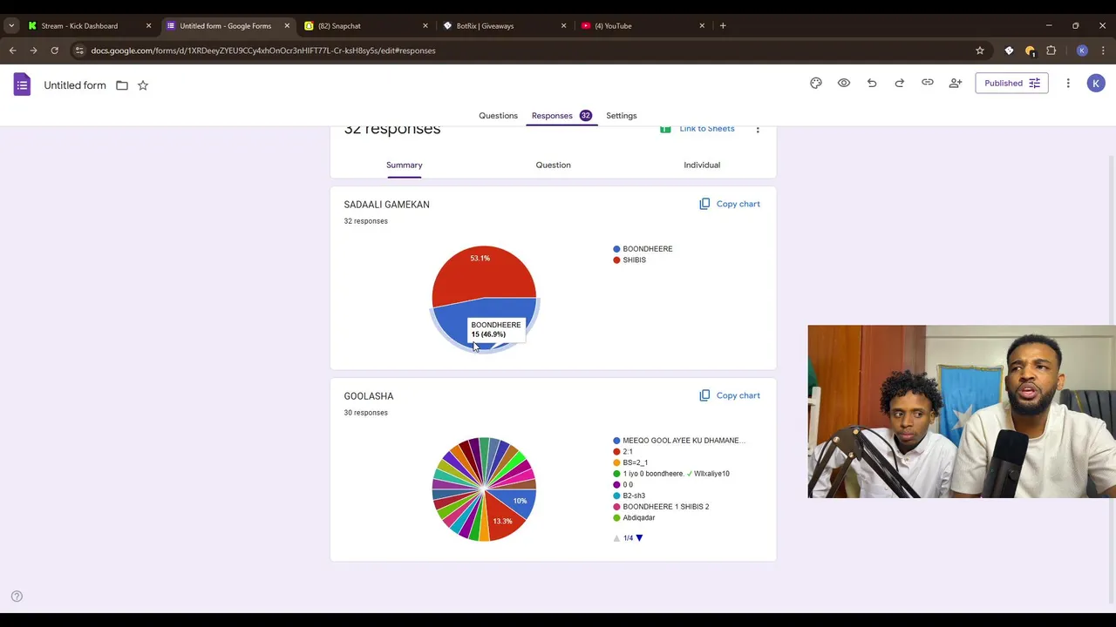This screenshot has width=1116, height=627.
Task: Click the red 53.1% pie slice
Action: pos(482,274)
